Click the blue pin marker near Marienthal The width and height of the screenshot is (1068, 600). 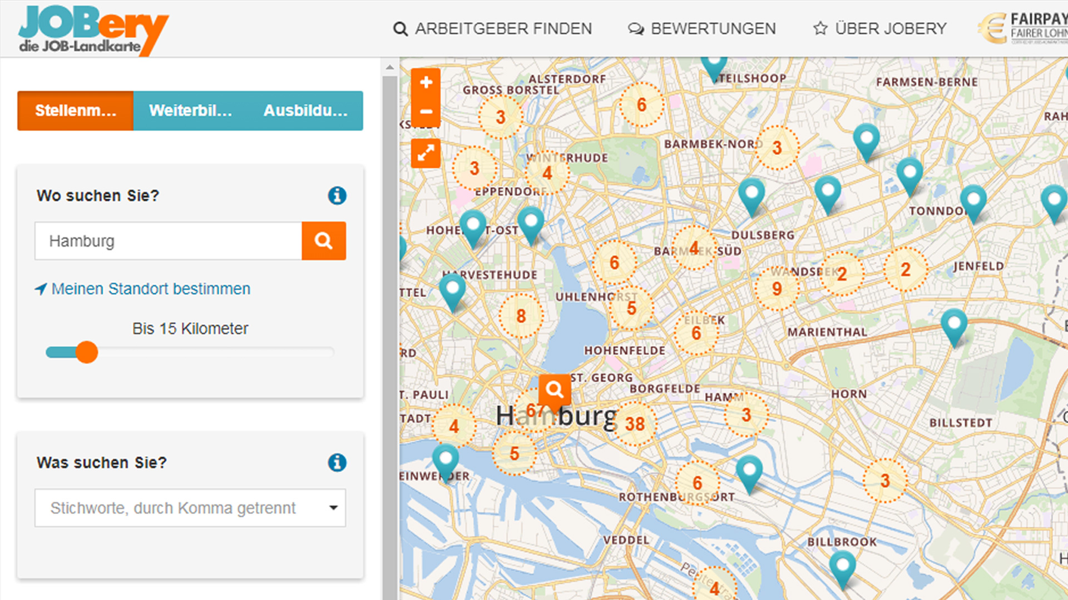(x=954, y=324)
